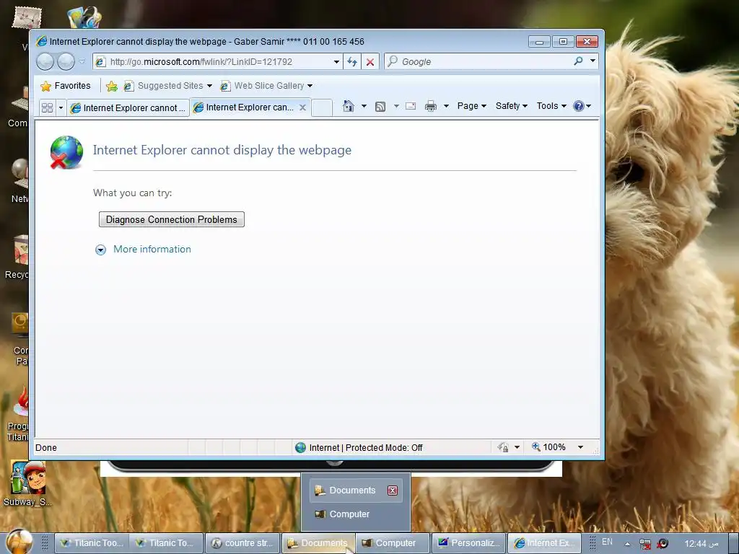The image size is (739, 554).
Task: Close the active tab with its X
Action: click(x=302, y=107)
